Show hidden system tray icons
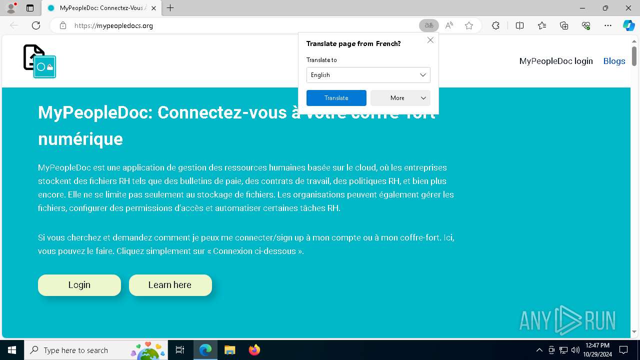Viewport: 640px width, 360px height. [x=539, y=350]
